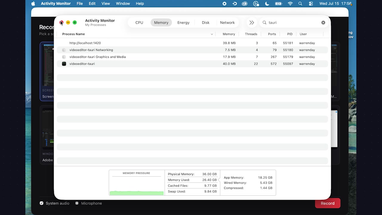Viewport: 382px width, 215px height.
Task: Click the Creative Cloud menu bar icon
Action: point(245,4)
